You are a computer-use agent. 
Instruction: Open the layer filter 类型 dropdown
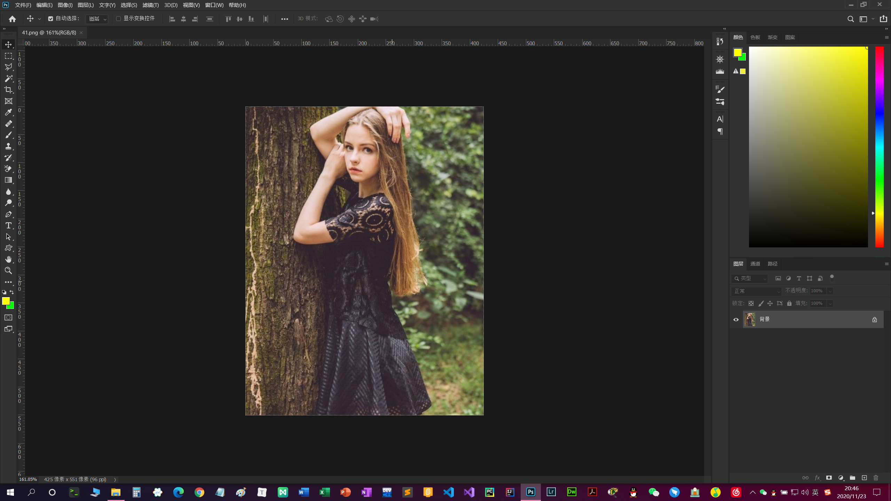click(750, 278)
